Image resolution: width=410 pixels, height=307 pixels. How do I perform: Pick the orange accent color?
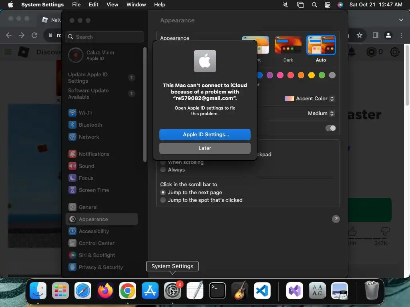click(x=301, y=76)
